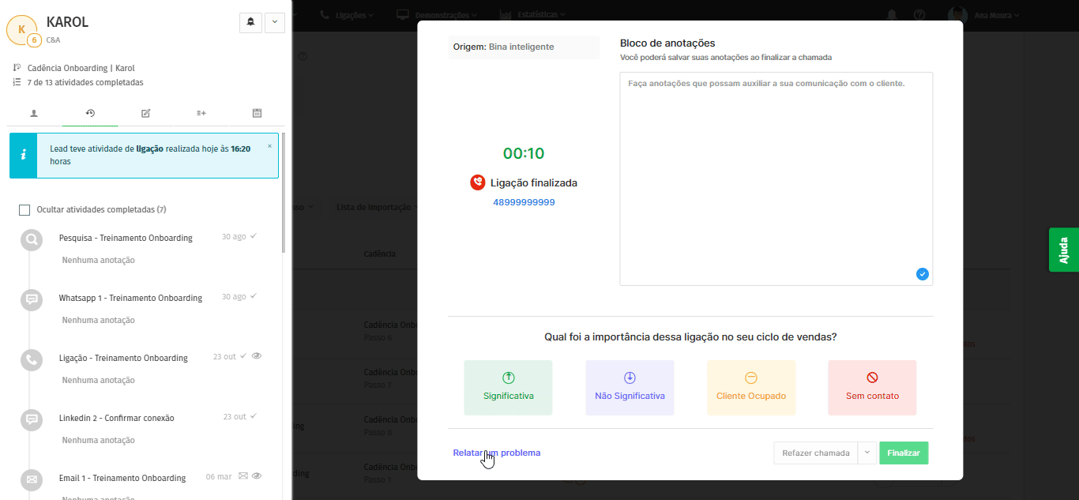Expand the arrow next to Refazer chamada
Viewport: 1079px width, 500px height.
(x=867, y=453)
